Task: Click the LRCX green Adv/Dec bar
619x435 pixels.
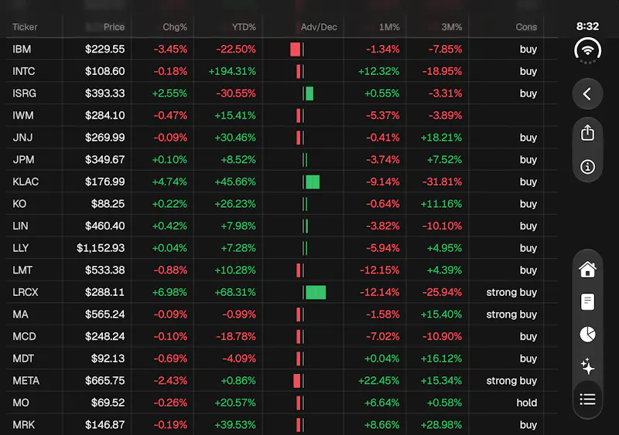Action: pyautogui.click(x=316, y=292)
